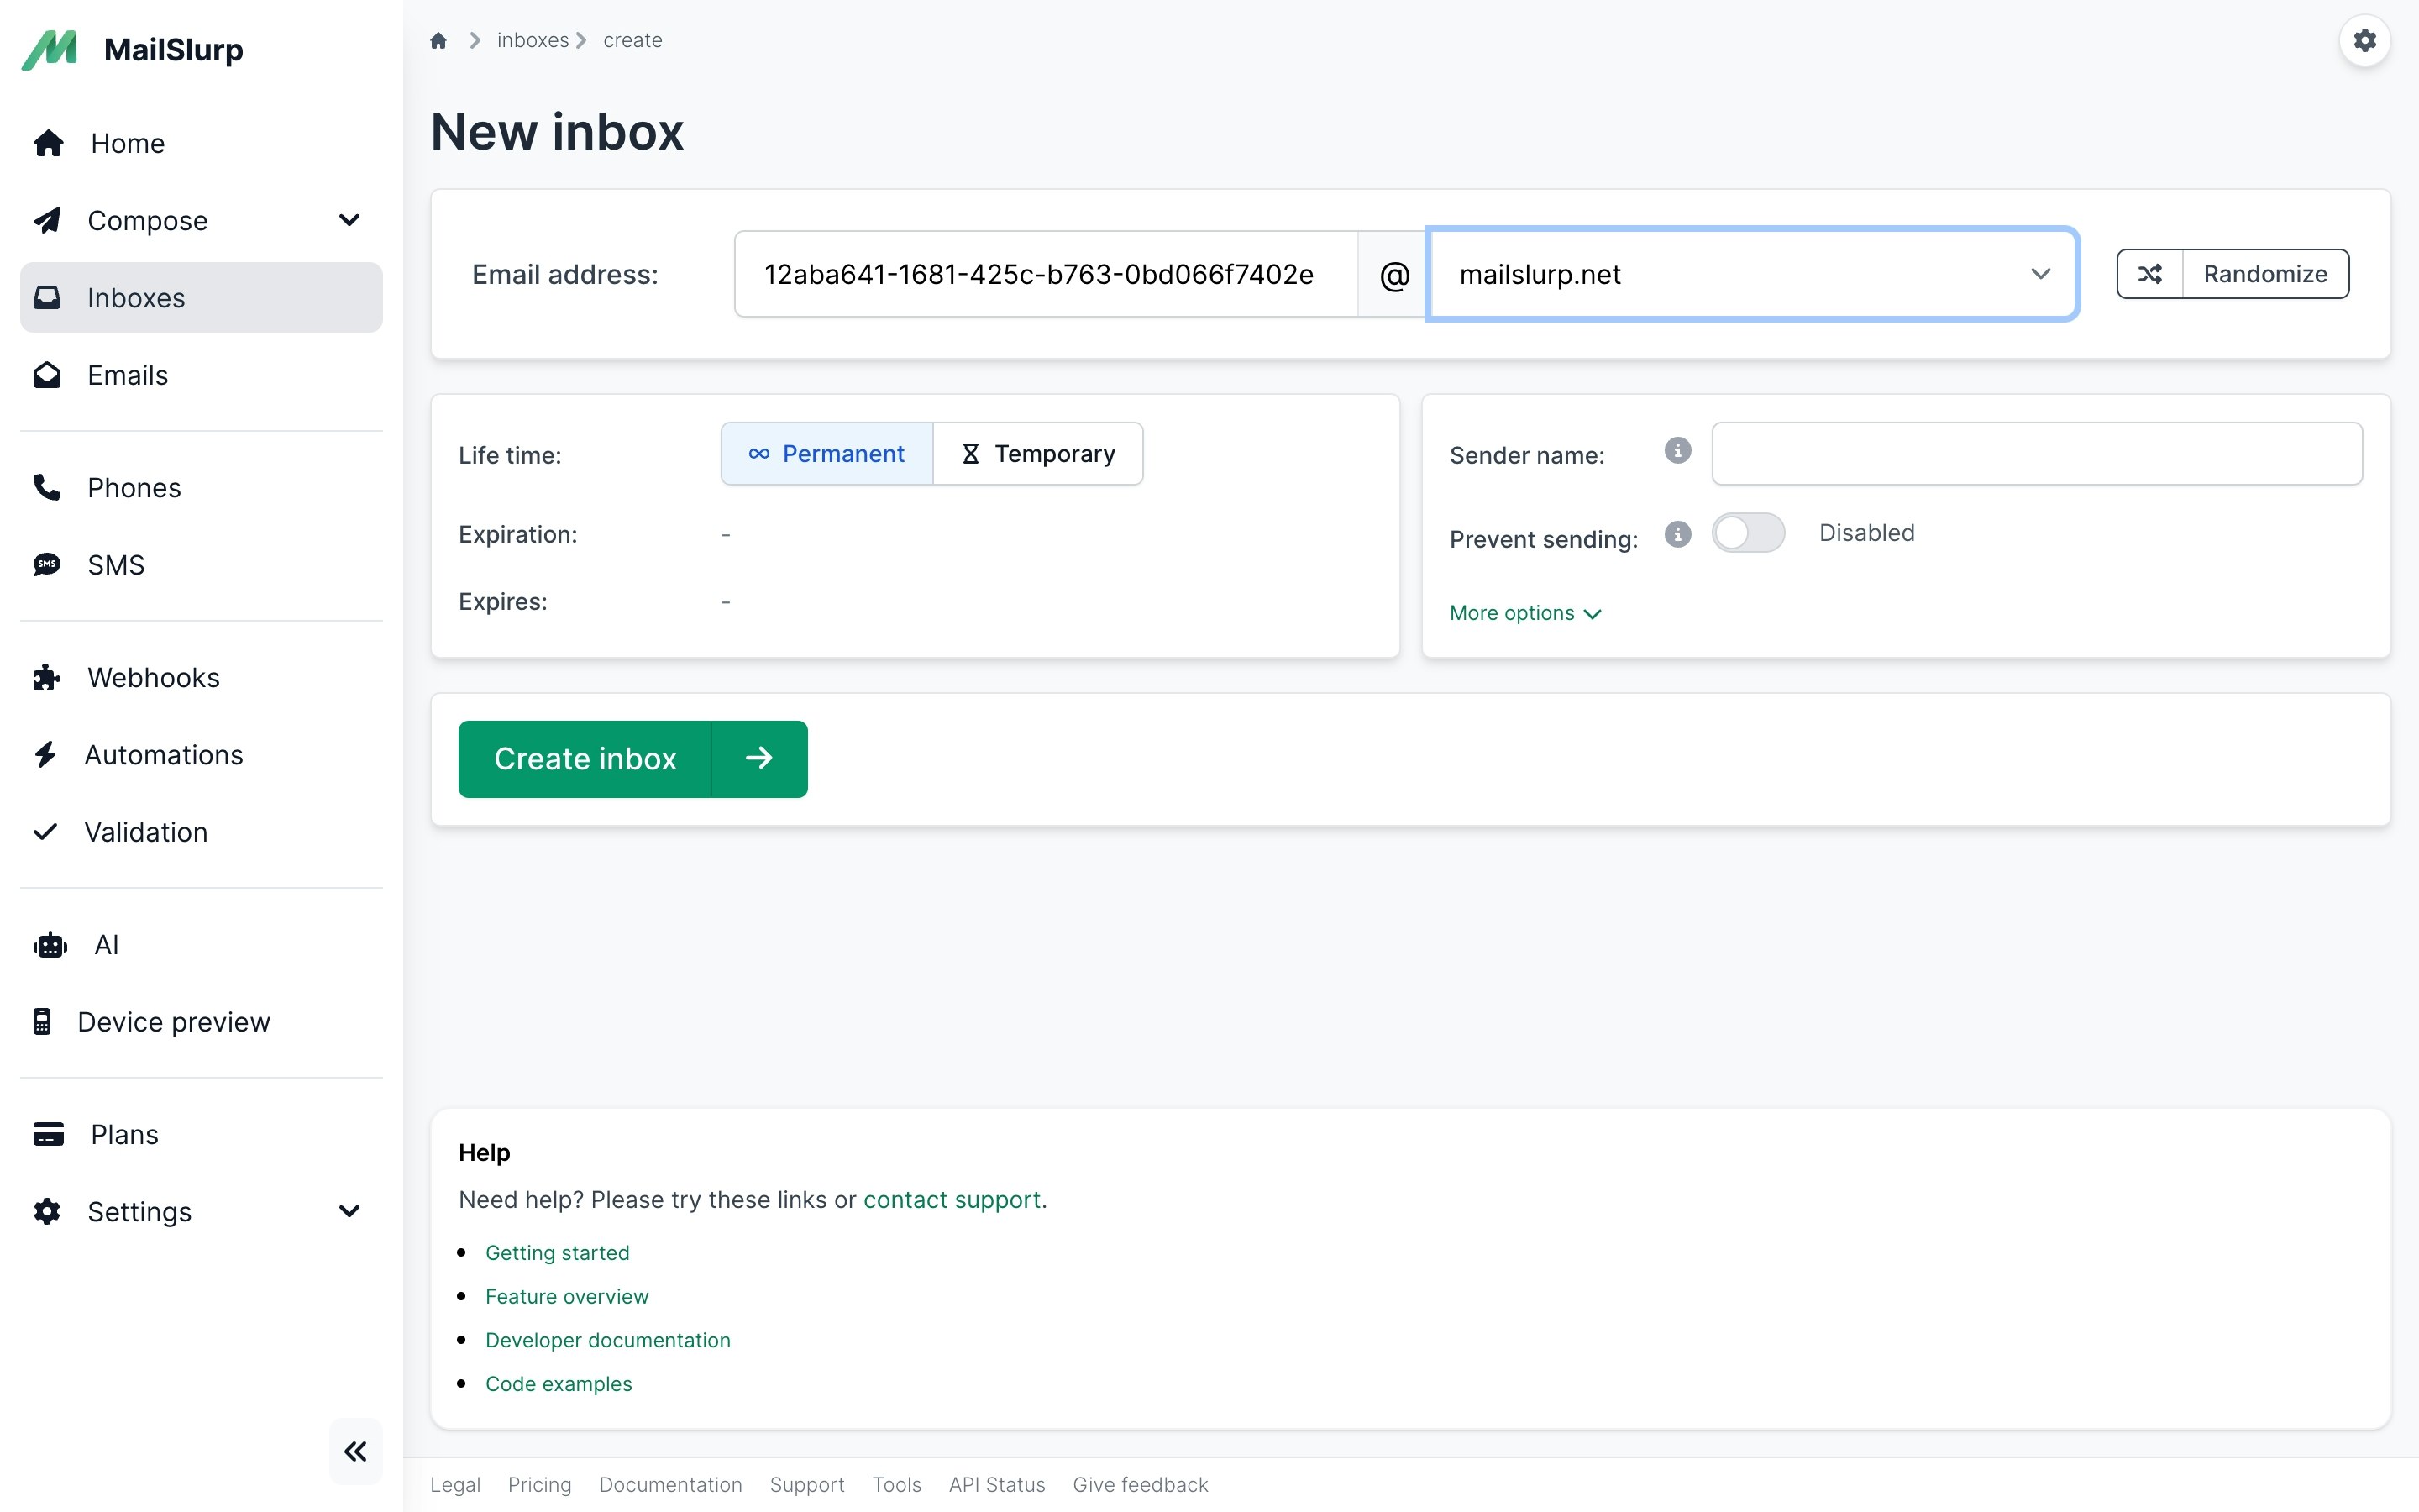Open the mailslurp.net domain dropdown
The height and width of the screenshot is (1512, 2419).
pyautogui.click(x=1751, y=274)
